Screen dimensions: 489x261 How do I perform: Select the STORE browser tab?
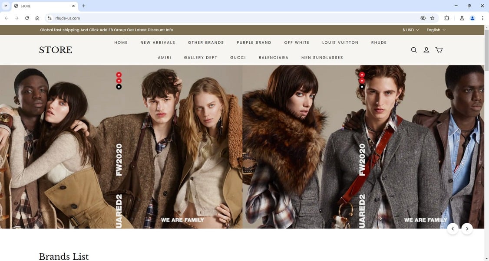click(44, 6)
